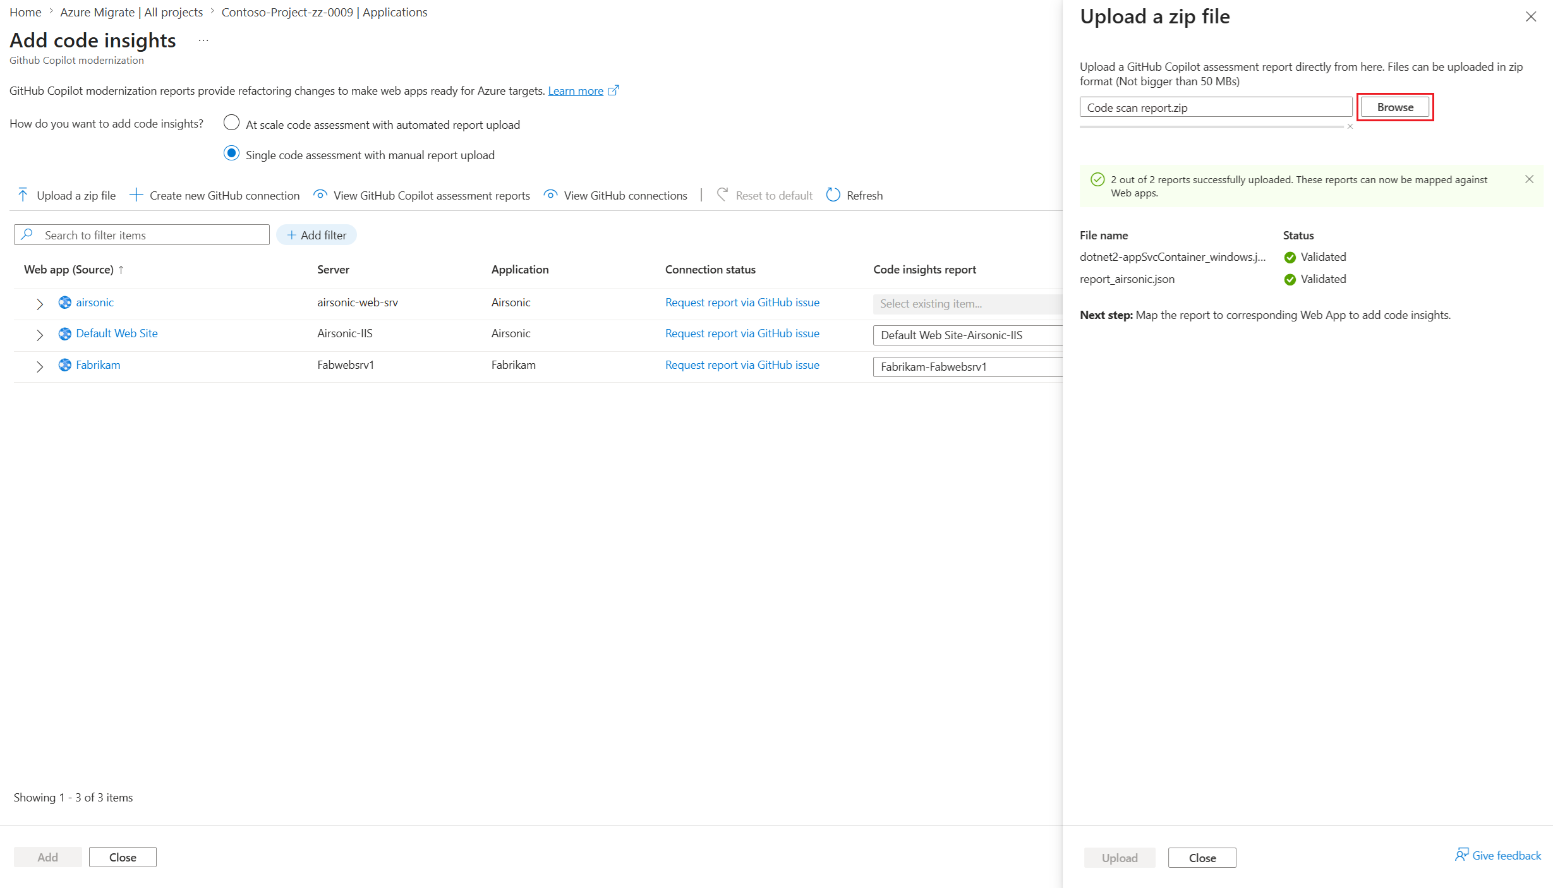This screenshot has height=888, width=1553.
Task: Click the Give feedback link
Action: pyautogui.click(x=1506, y=855)
